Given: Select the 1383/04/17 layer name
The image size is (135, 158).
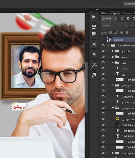Looking at the screenshot, I should (x=128, y=97).
